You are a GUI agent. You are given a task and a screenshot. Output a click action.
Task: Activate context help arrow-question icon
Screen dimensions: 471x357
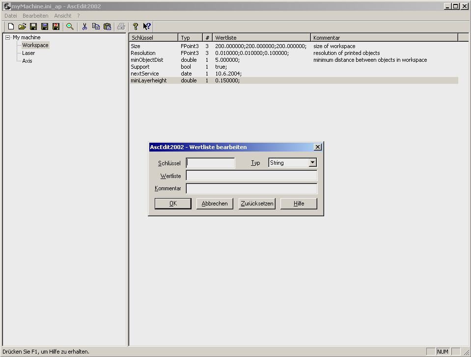pos(147,26)
